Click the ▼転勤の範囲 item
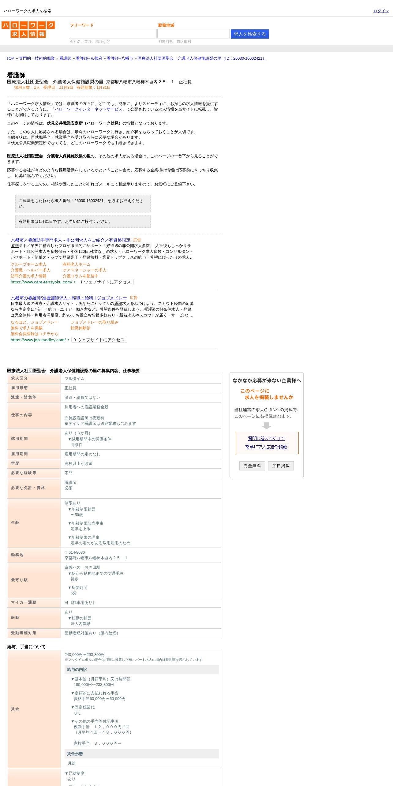Screen dimensions: 393x786 80,618
